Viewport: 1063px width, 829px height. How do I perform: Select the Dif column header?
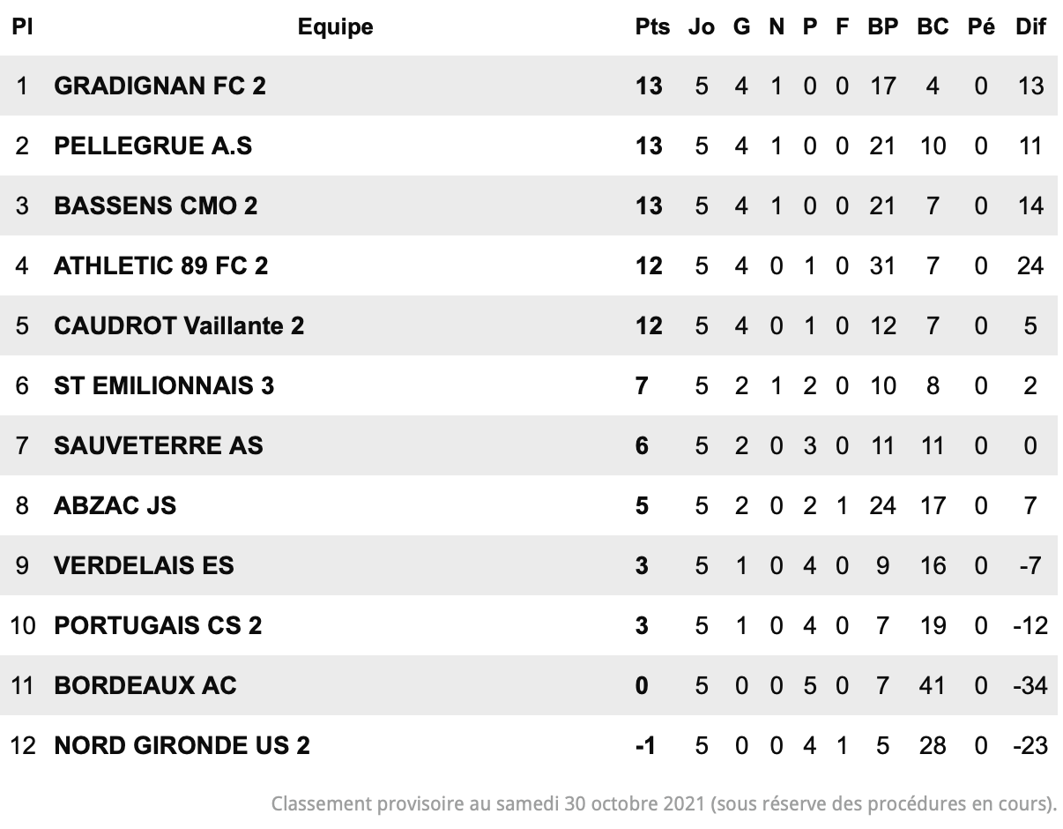(1030, 26)
